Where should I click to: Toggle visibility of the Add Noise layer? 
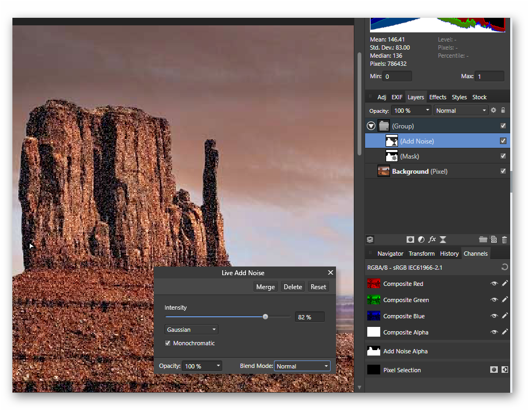click(503, 140)
